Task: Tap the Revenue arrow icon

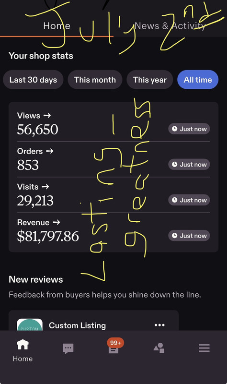Action: tap(57, 222)
